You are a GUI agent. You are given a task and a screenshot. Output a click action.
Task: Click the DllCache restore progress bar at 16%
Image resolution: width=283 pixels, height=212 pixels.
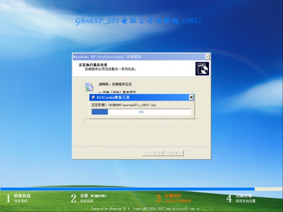[x=141, y=112]
